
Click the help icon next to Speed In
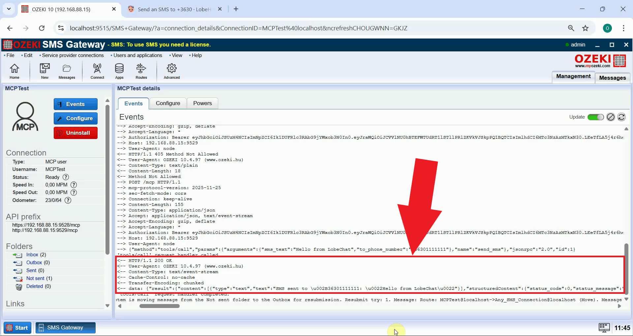click(74, 185)
